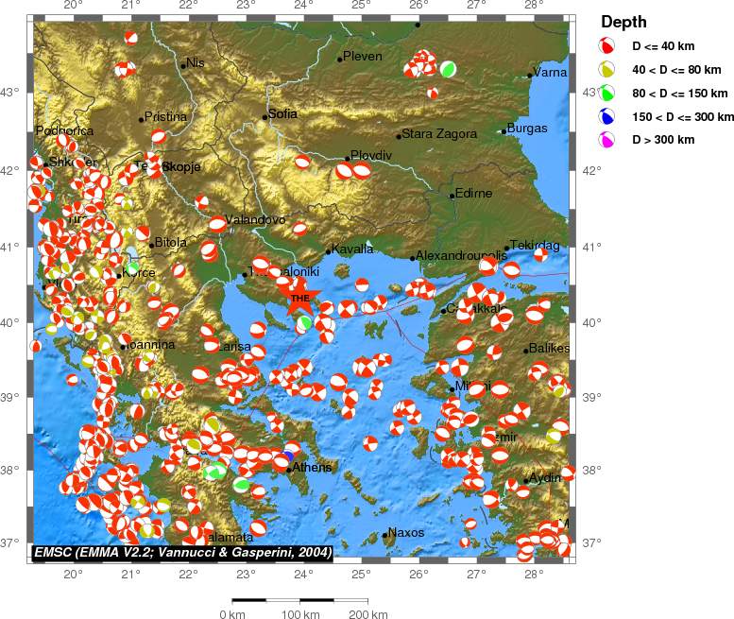The width and height of the screenshot is (734, 619).
Task: Click the legend label D <= 40 km
Action: coord(663,46)
